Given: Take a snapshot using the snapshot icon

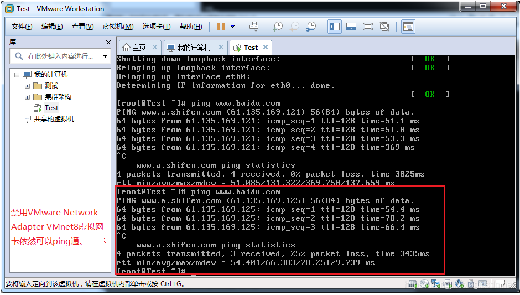Looking at the screenshot, I should [x=278, y=27].
